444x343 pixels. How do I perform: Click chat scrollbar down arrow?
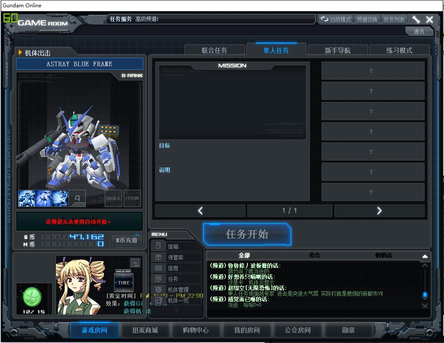tap(425, 305)
